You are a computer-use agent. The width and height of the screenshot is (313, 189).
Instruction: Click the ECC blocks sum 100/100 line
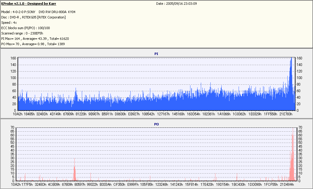(x=26, y=28)
